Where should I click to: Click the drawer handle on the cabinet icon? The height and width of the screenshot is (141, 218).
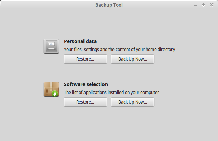[51, 49]
